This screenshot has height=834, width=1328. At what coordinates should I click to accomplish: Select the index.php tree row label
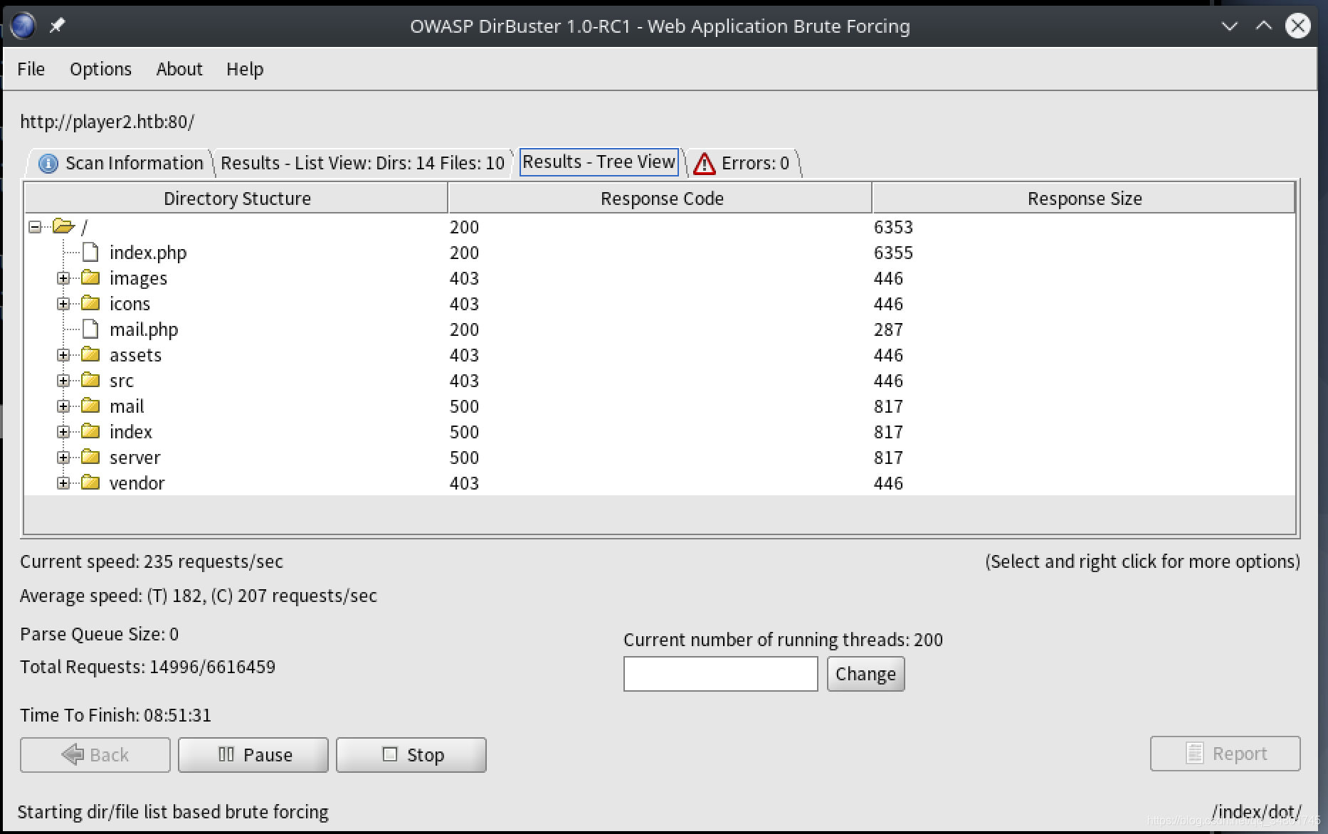(148, 253)
